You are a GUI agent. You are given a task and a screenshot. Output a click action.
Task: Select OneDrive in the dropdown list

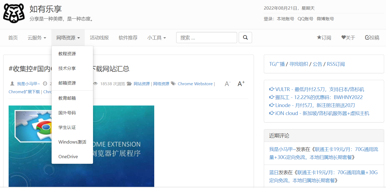coord(68,157)
